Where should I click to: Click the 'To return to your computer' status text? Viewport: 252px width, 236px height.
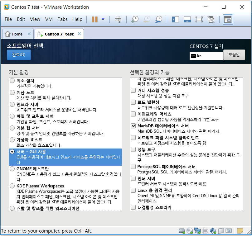click(46, 231)
